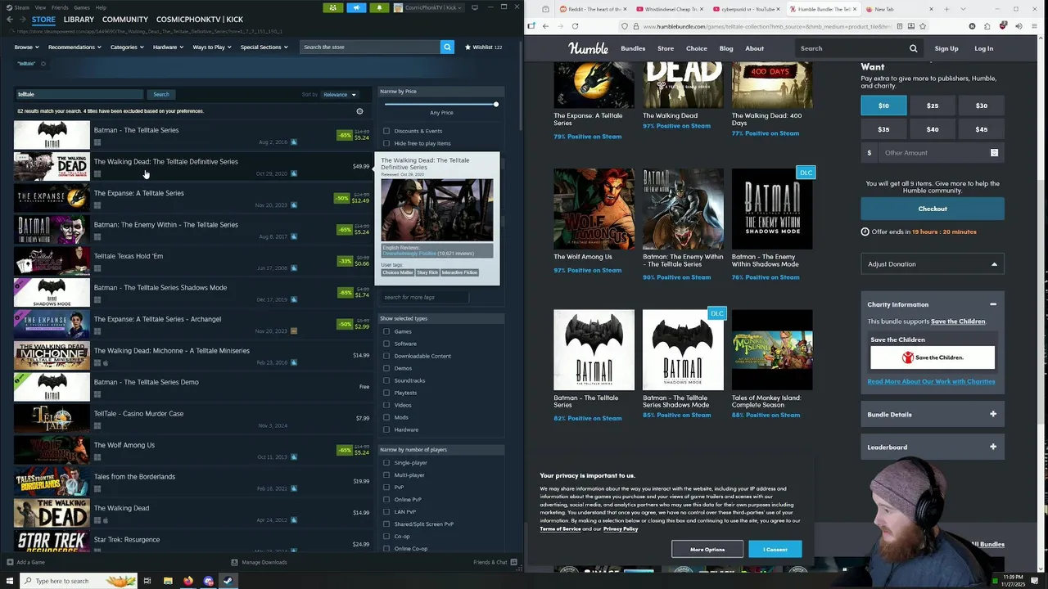Expand Leaderboard section on Humble

click(x=933, y=447)
